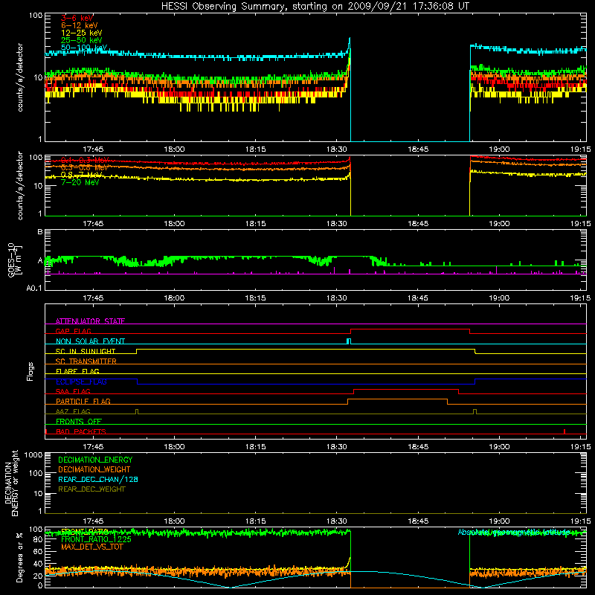Viewport: 595px width, 595px height.
Task: Click the '18:45' time label under the keV panel
Action: click(418, 149)
